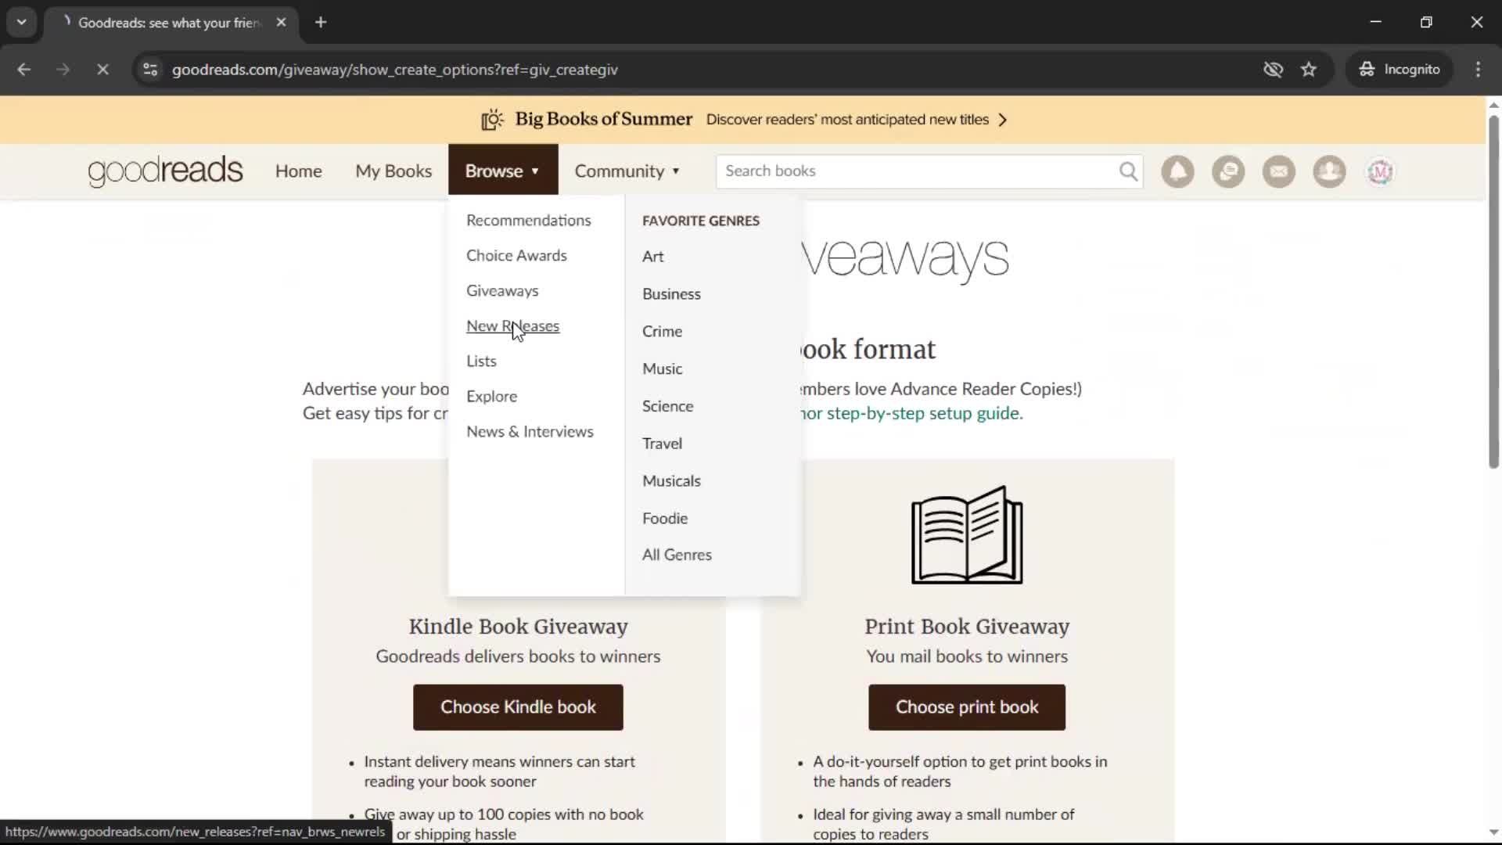Bookmark this page with the star
The image size is (1502, 845).
pyautogui.click(x=1309, y=70)
